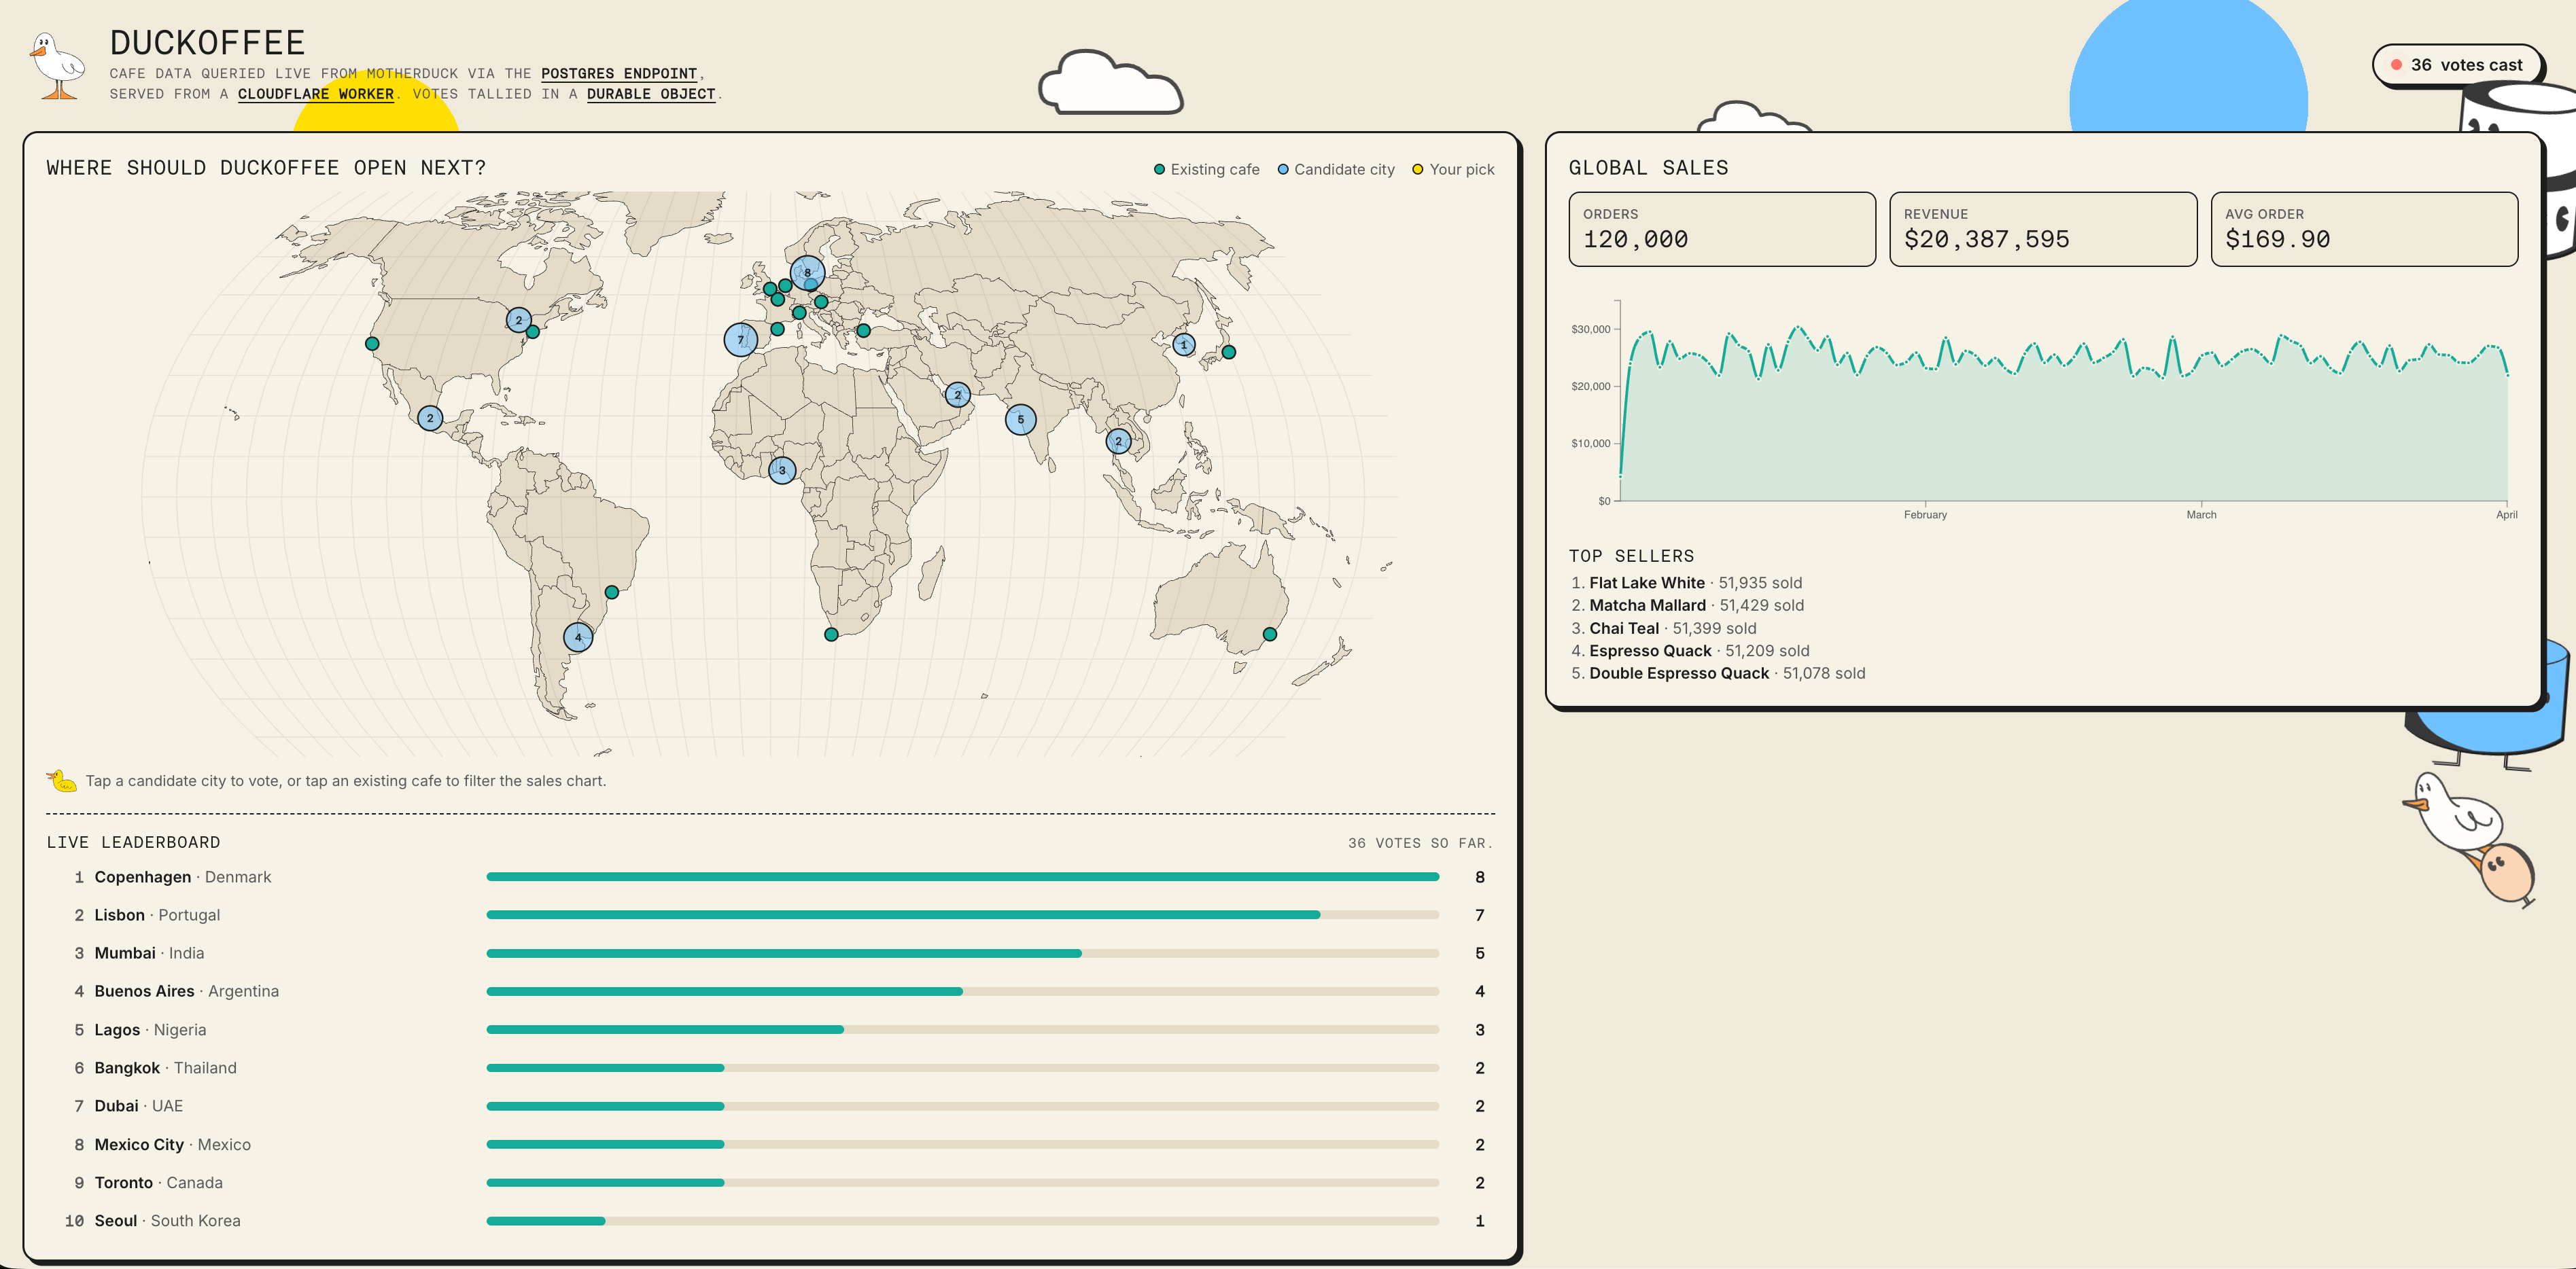The width and height of the screenshot is (2576, 1269).
Task: Select Mumbai candidate marker showing 5
Action: 1020,420
